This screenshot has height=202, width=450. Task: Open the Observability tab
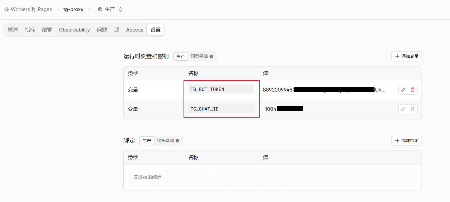74,30
